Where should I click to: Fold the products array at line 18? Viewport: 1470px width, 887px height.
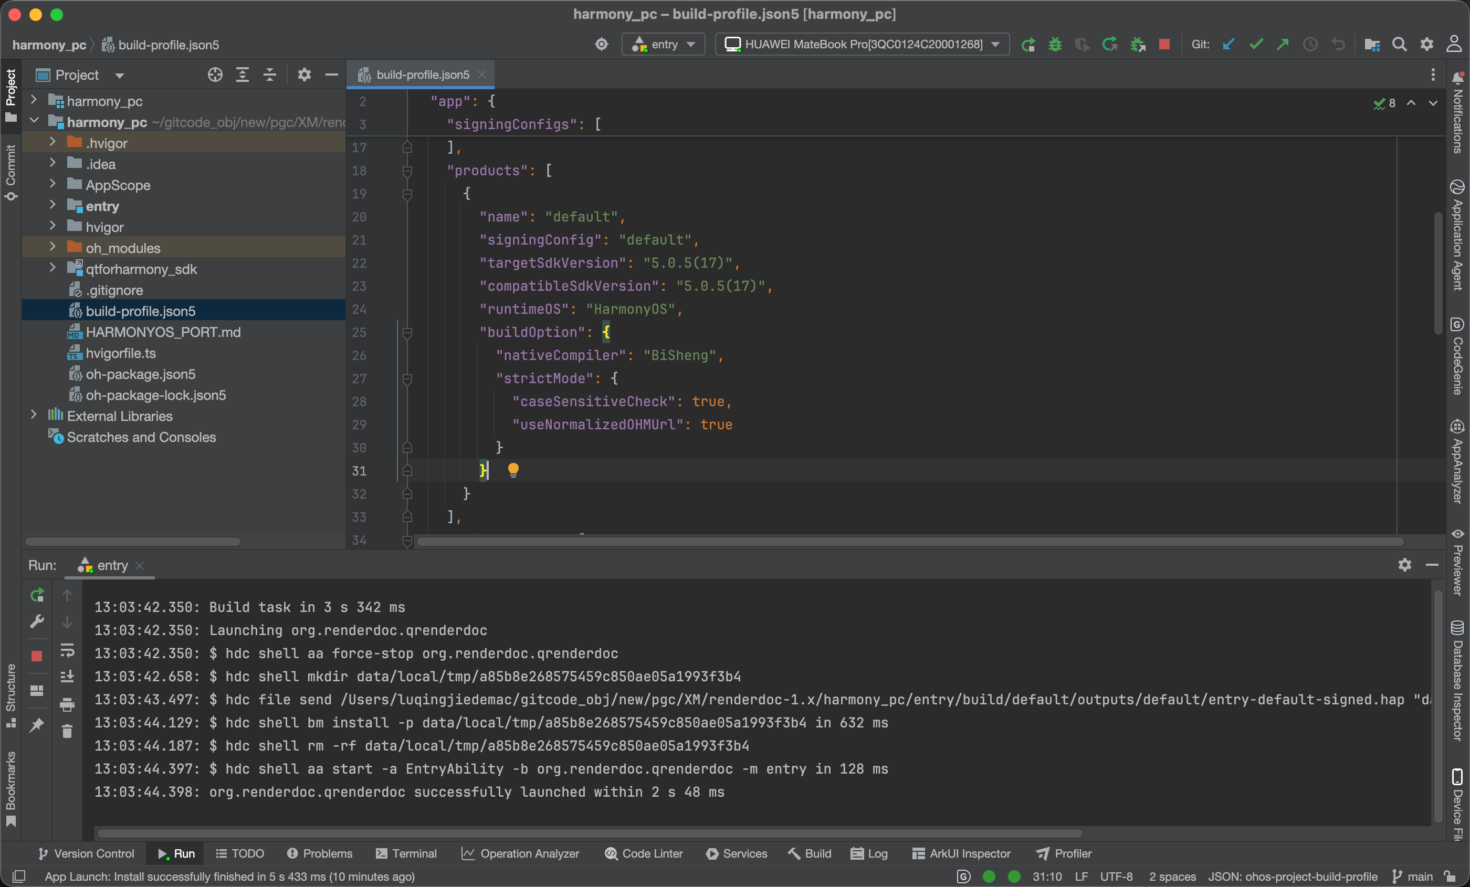coord(407,171)
